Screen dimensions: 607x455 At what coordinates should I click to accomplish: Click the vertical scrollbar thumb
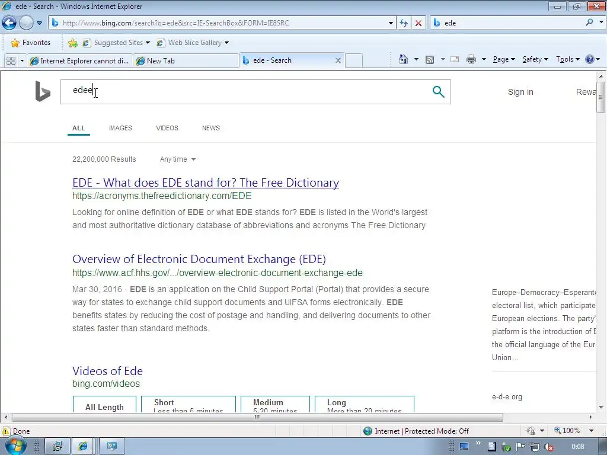point(601,97)
